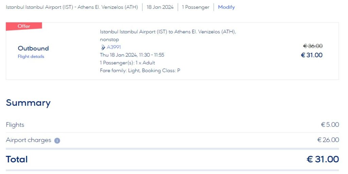This screenshot has height=174, width=348.
Task: Click the Aegean airline logo icon
Action: coord(103,47)
